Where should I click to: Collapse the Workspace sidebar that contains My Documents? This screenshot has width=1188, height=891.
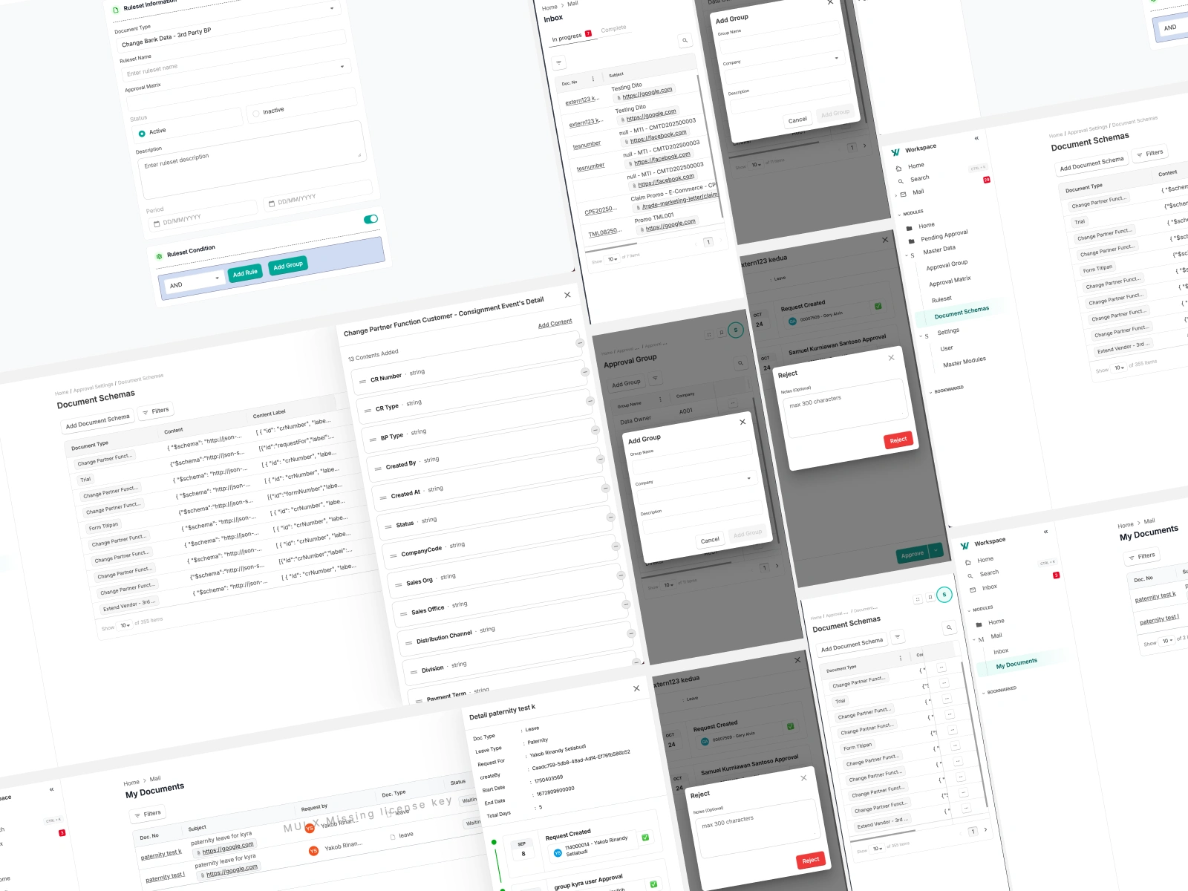[1045, 532]
